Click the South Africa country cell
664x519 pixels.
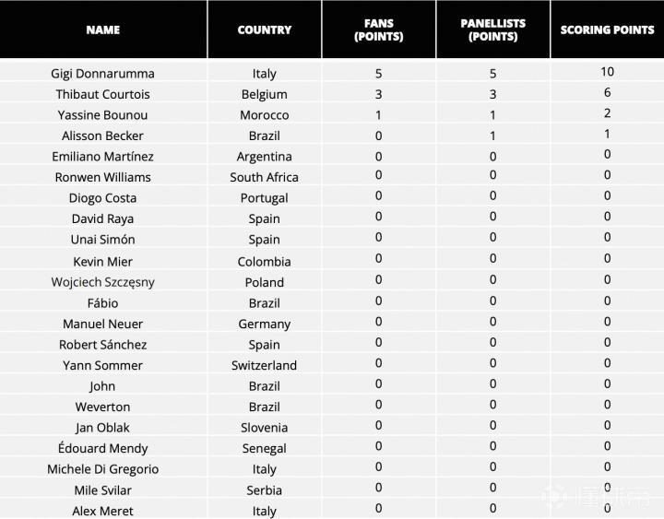[x=265, y=177]
